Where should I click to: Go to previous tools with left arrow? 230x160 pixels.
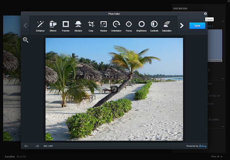click(x=25, y=26)
